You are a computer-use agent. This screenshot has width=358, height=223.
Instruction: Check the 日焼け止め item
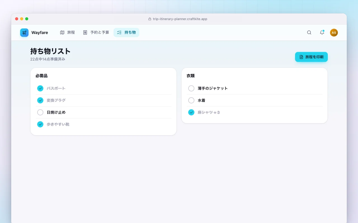pyautogui.click(x=40, y=112)
